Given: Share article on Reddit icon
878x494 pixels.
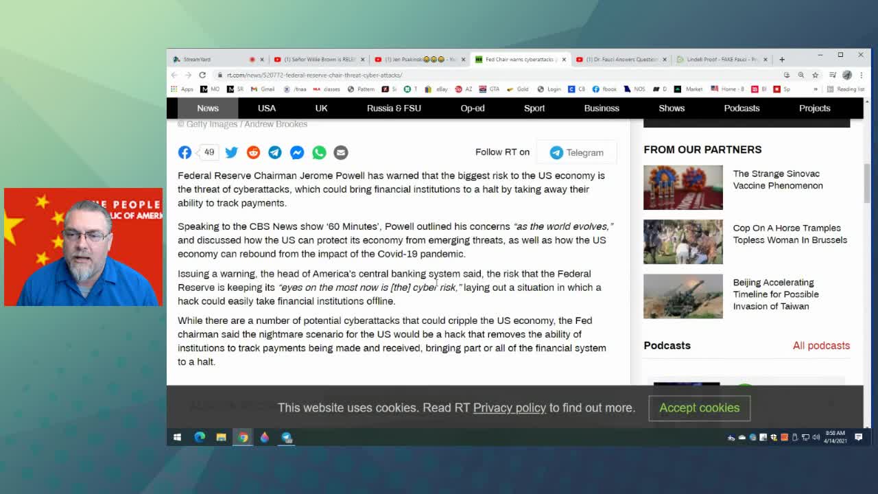Looking at the screenshot, I should point(253,152).
